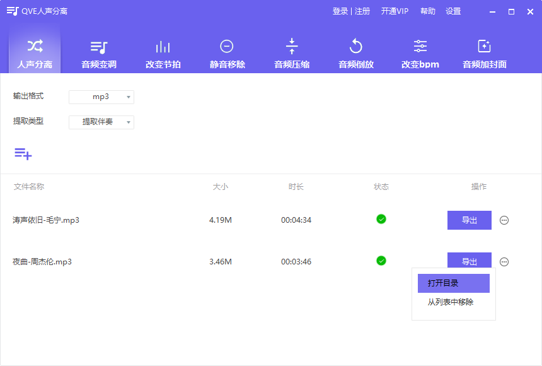Expand the 提取类型 dropdown
The height and width of the screenshot is (366, 542).
coord(101,122)
